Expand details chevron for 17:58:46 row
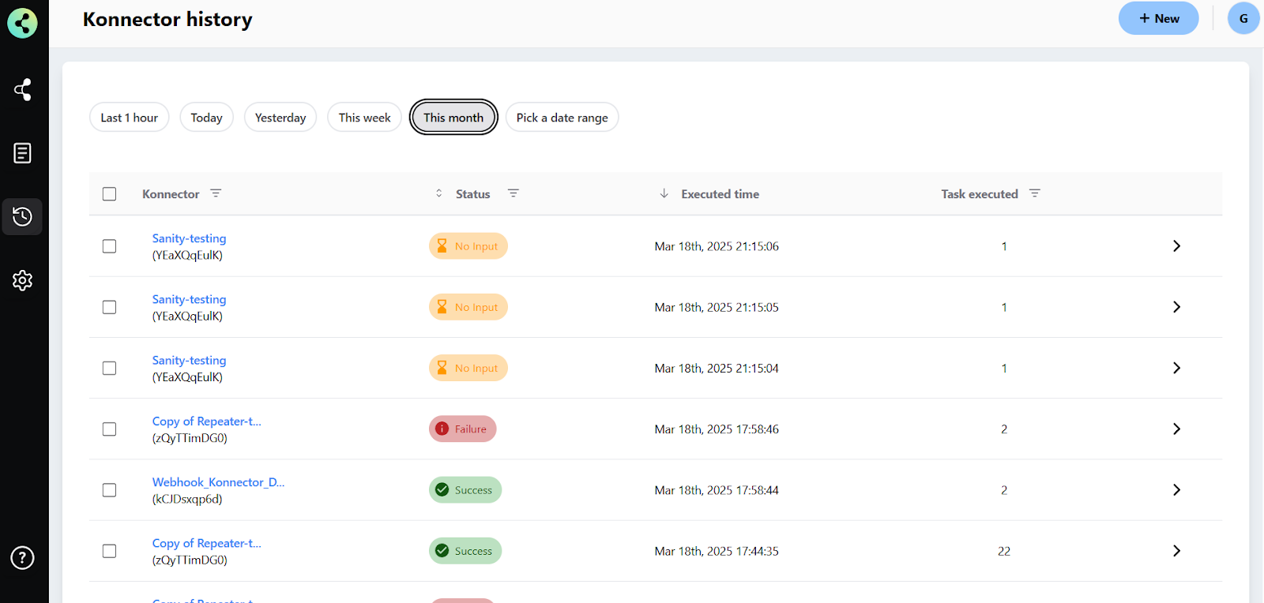1264x603 pixels. click(x=1176, y=429)
